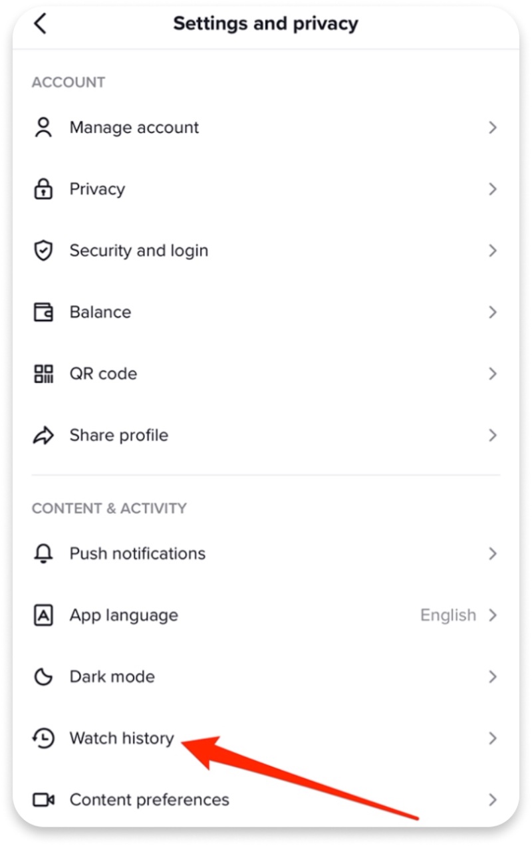
Task: Click the Settings and privacy title
Action: 265,23
